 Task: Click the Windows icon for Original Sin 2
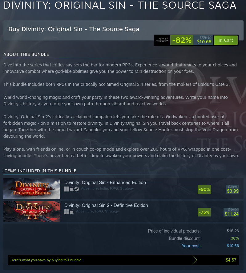67,212
